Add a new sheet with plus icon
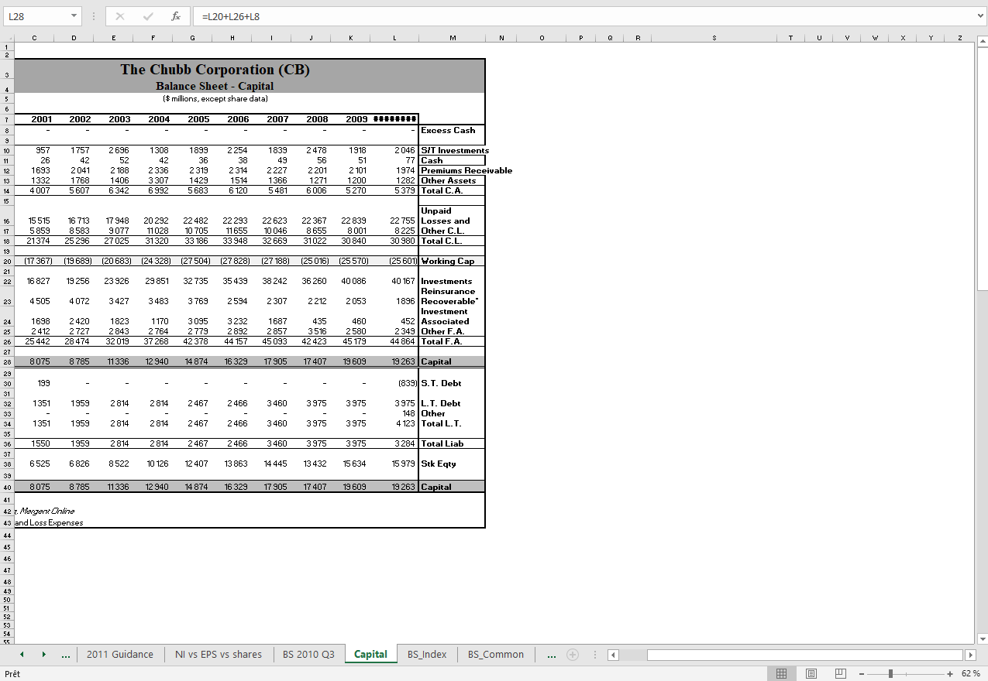This screenshot has height=681, width=988. coord(573,655)
